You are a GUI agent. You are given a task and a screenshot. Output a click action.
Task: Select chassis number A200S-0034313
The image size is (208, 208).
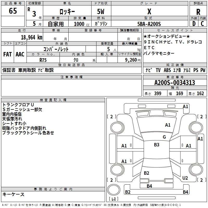[x=174, y=83]
